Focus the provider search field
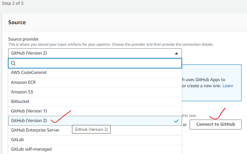Viewport: 247px width, 154px height. pyautogui.click(x=95, y=63)
